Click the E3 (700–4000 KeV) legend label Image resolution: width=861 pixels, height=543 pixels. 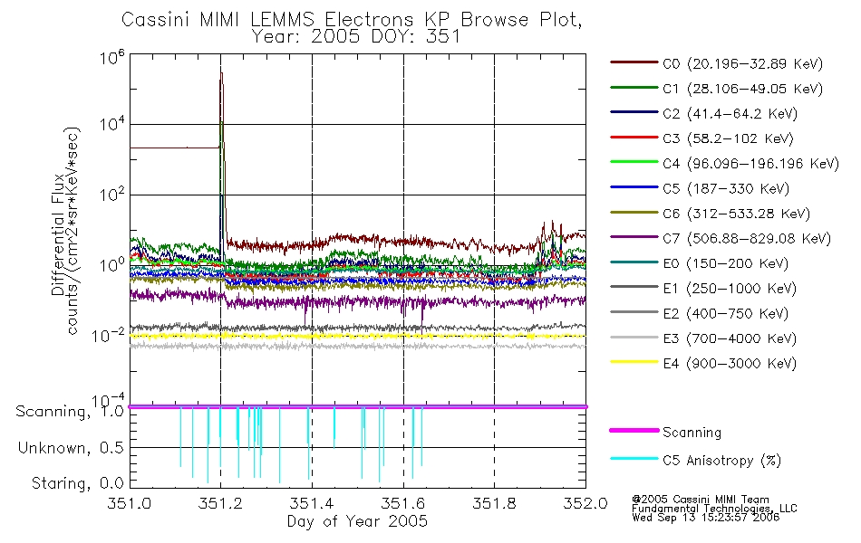pos(730,338)
